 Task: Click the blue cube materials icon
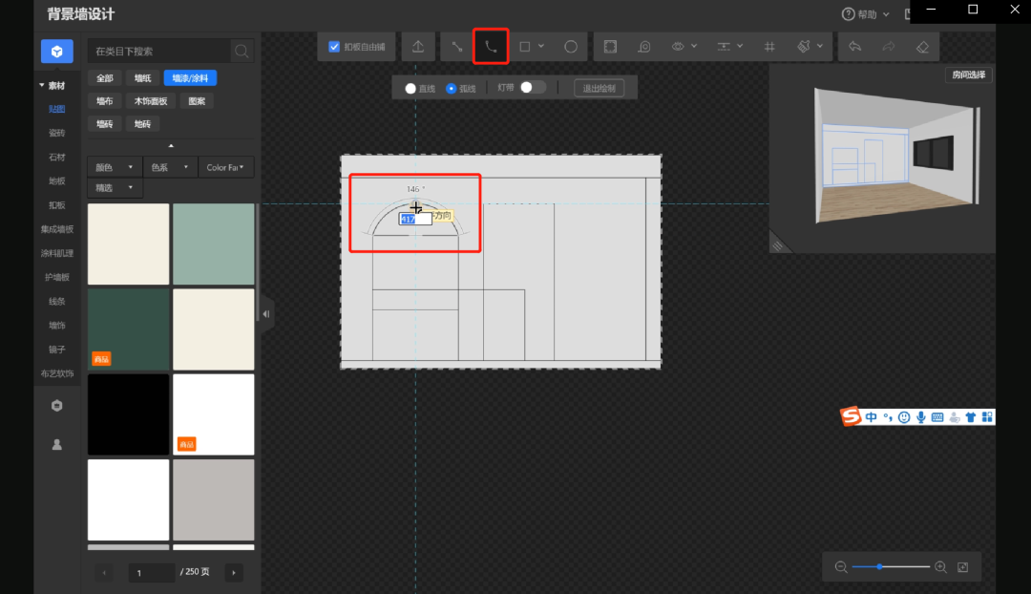[57, 52]
